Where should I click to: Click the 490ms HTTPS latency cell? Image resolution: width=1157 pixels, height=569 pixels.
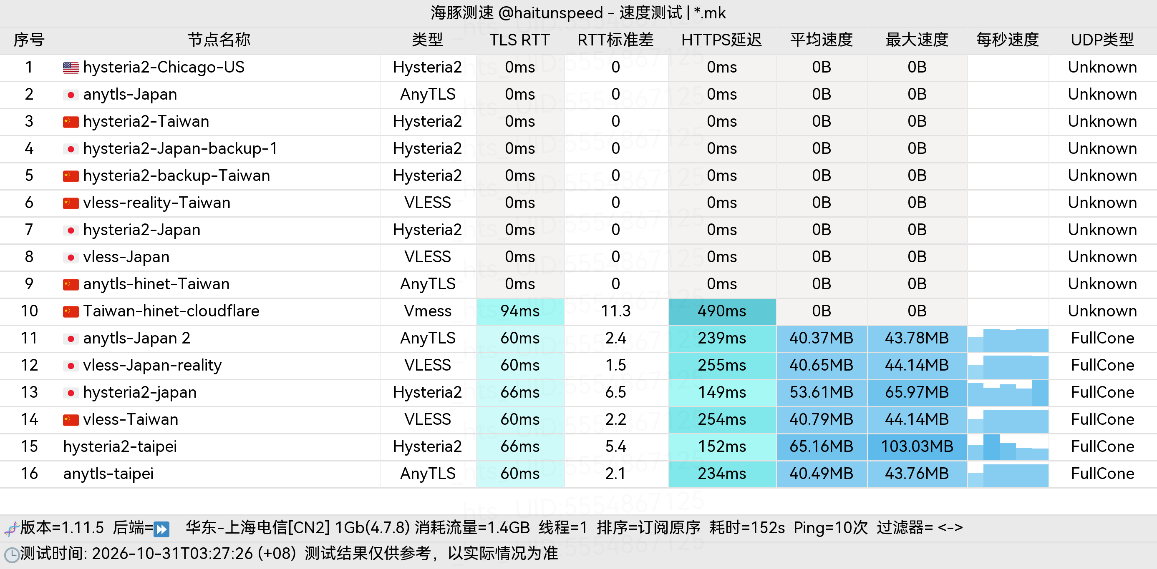pos(722,311)
